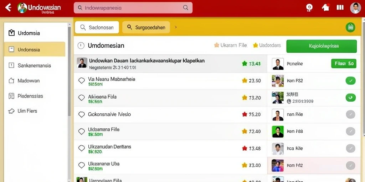Switch to the Saclonosan tab
The image size is (365, 182).
pos(97,27)
